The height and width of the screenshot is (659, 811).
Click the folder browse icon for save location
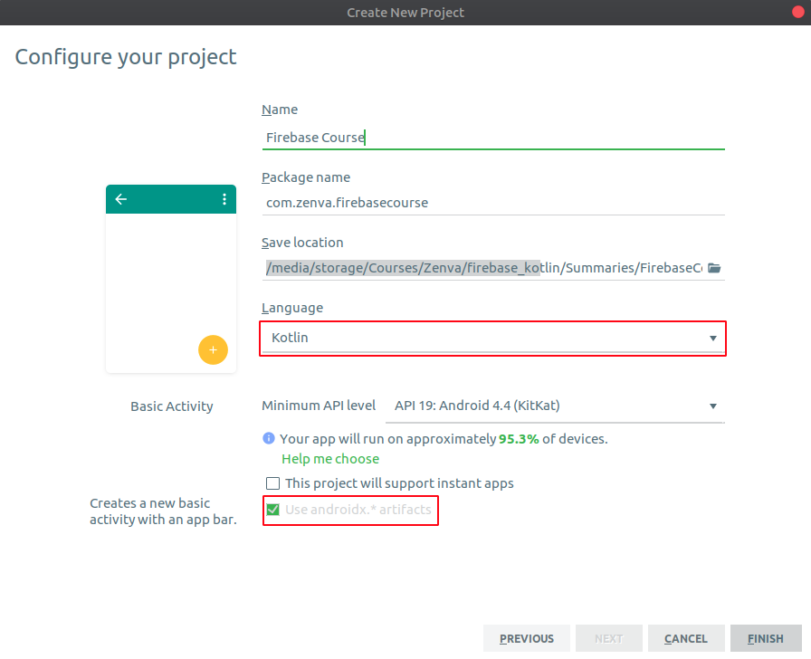coord(714,268)
